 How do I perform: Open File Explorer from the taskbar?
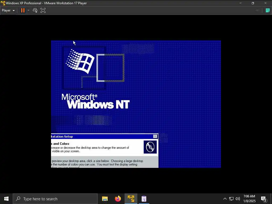(x=105, y=199)
